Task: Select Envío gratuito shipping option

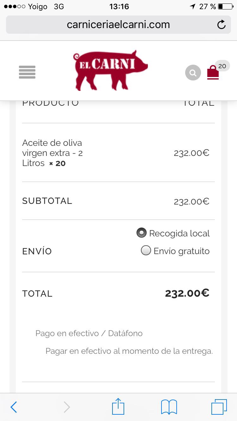Action: tap(146, 251)
